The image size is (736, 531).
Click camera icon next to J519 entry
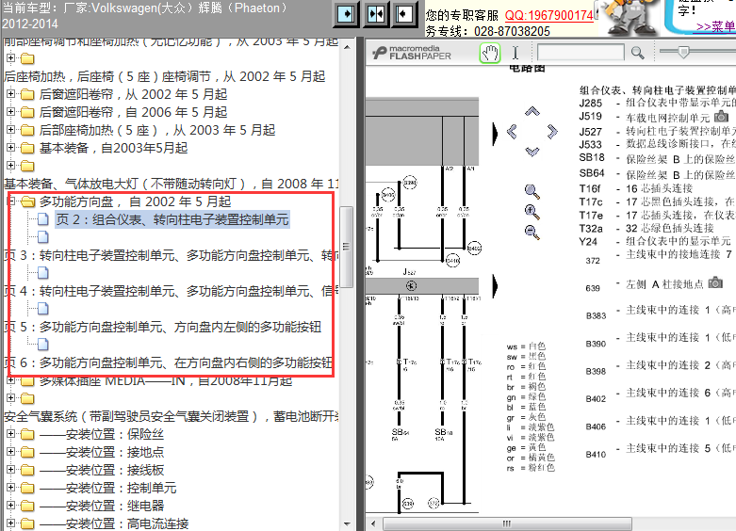click(x=721, y=116)
